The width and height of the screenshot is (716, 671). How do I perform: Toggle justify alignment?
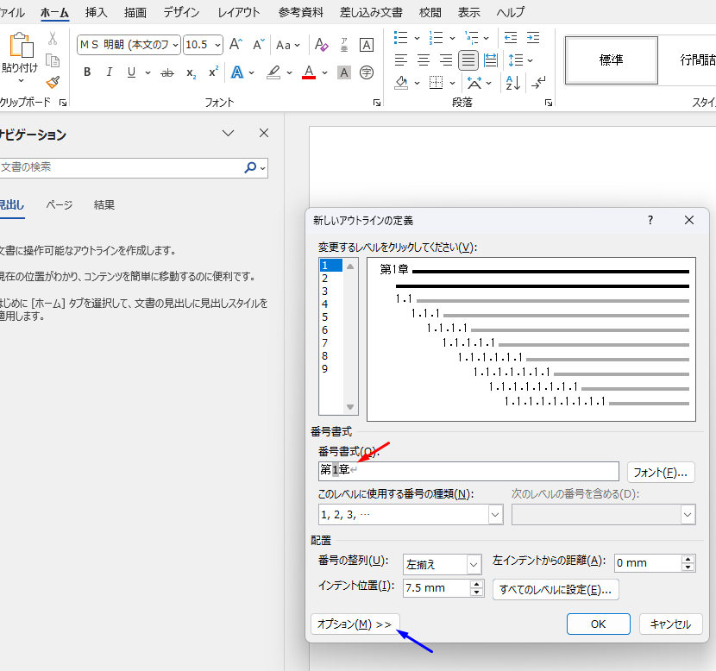(x=468, y=60)
